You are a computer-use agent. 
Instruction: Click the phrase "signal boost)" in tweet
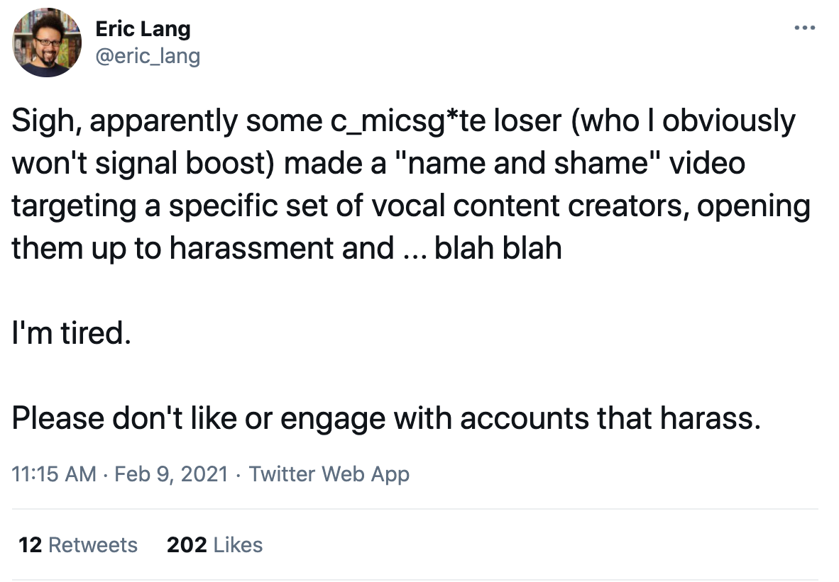click(185, 164)
